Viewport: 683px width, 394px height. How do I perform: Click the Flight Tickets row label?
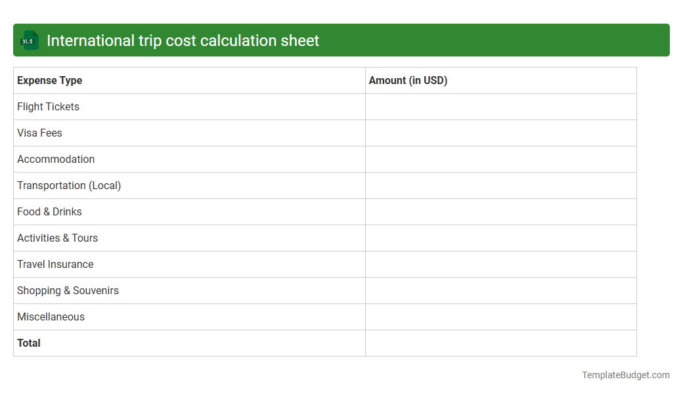[48, 106]
